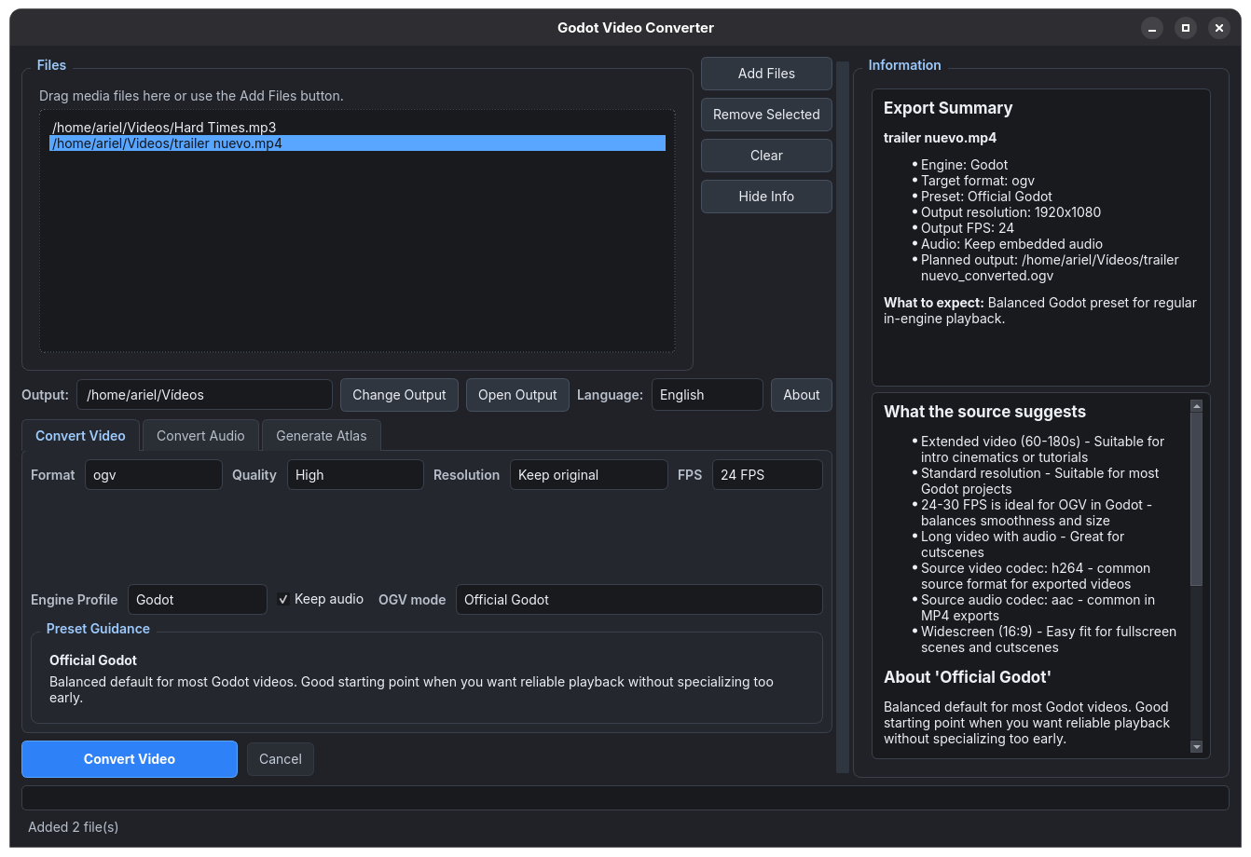Screen dimensions: 1251x857
Task: Select the trailer nuevo.mp4 file row
Action: [357, 143]
